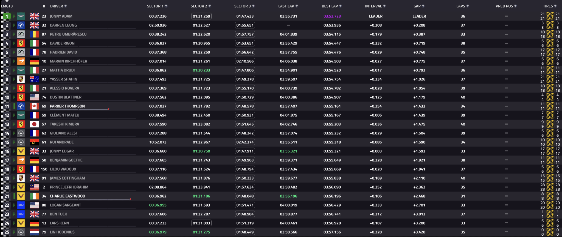This screenshot has height=237, width=562.
Task: Click Malaysian flag for Prince Jefri Ibrahim
Action: pos(34,187)
